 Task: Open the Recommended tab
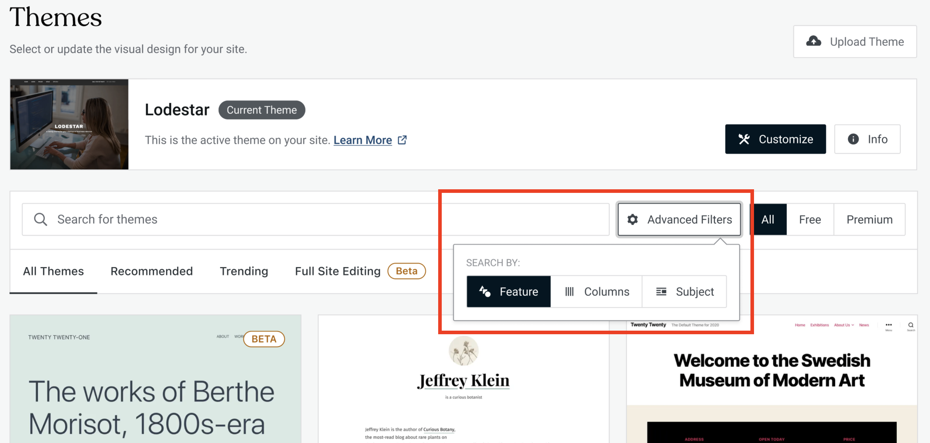pyautogui.click(x=151, y=271)
